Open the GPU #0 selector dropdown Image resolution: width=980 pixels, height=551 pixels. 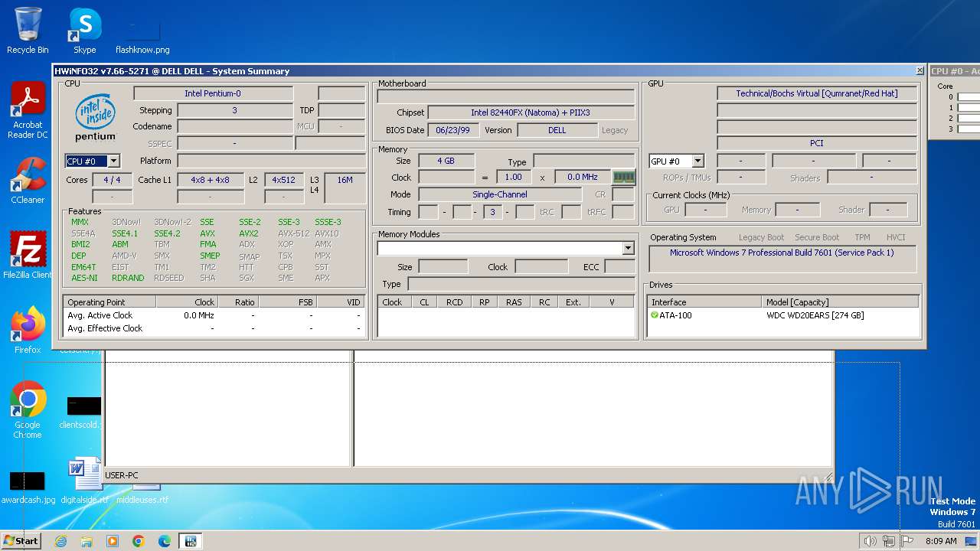click(x=697, y=161)
